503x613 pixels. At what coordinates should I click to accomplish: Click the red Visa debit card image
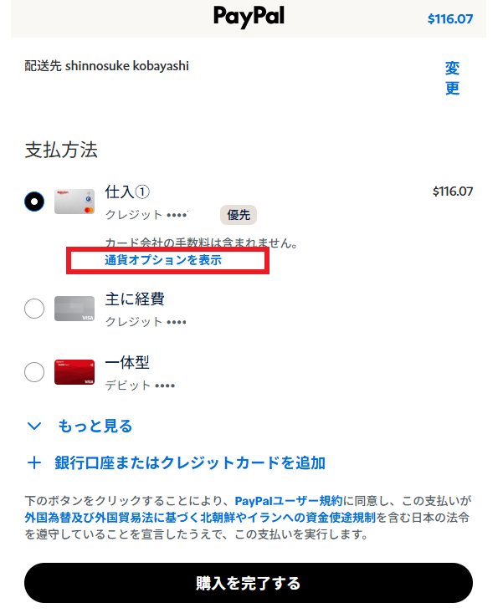[x=74, y=372]
